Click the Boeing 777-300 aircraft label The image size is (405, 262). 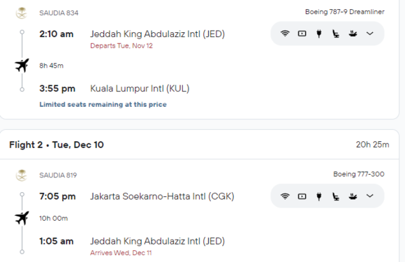point(359,174)
